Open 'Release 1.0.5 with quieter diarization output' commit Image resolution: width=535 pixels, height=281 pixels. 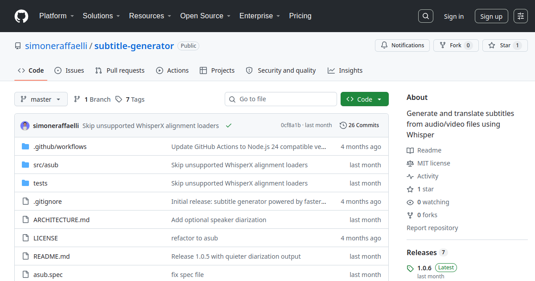point(236,256)
